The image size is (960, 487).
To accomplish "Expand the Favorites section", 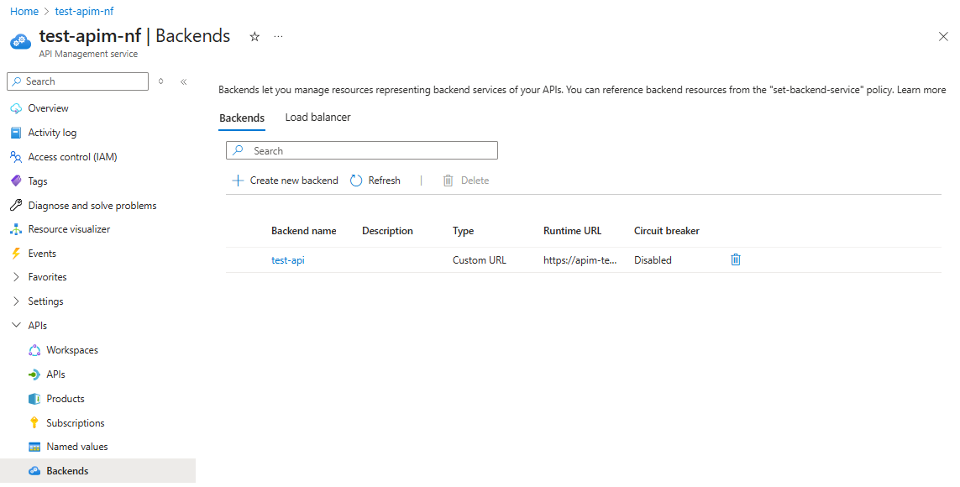I will (47, 277).
